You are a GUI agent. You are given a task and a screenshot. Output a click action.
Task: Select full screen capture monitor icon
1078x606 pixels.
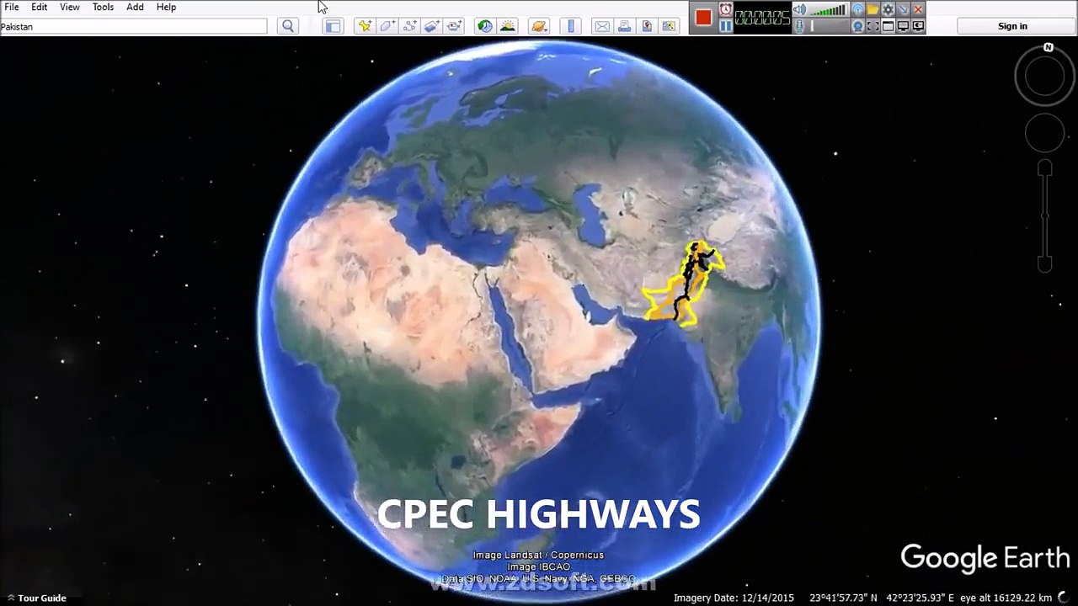coord(903,26)
